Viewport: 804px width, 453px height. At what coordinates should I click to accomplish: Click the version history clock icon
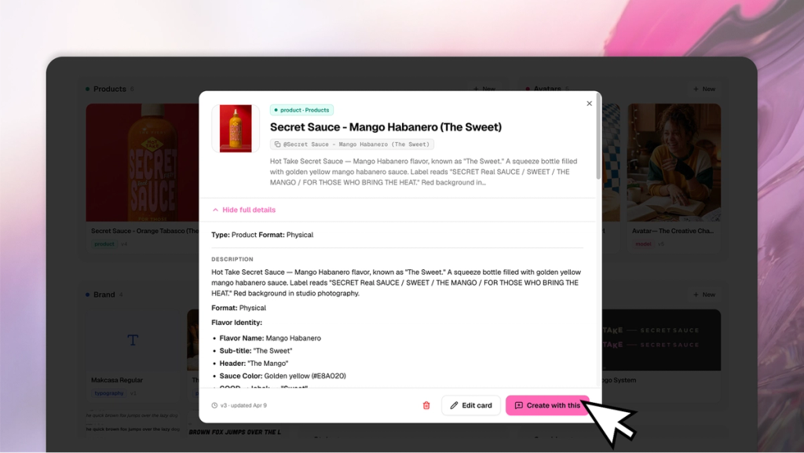click(214, 405)
